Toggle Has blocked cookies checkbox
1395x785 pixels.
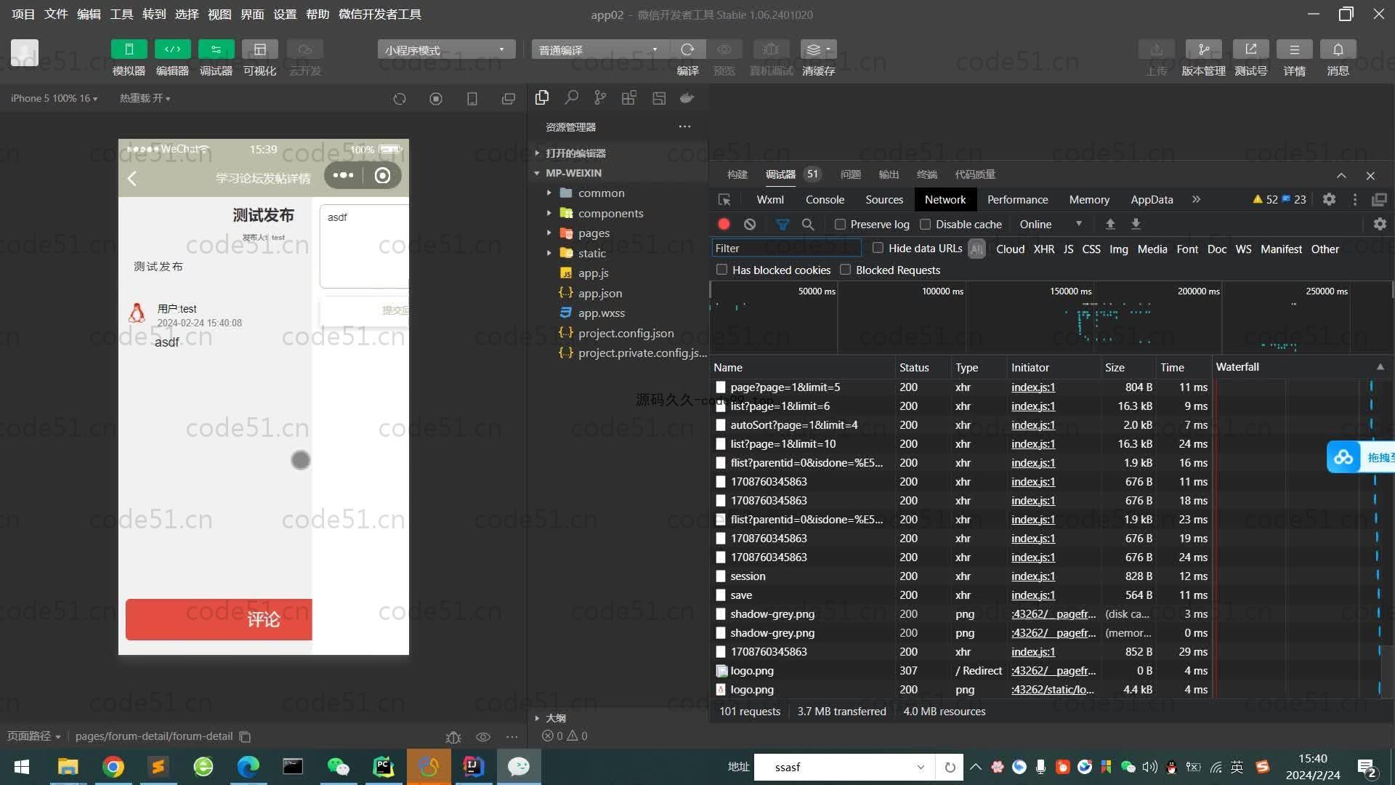point(721,270)
